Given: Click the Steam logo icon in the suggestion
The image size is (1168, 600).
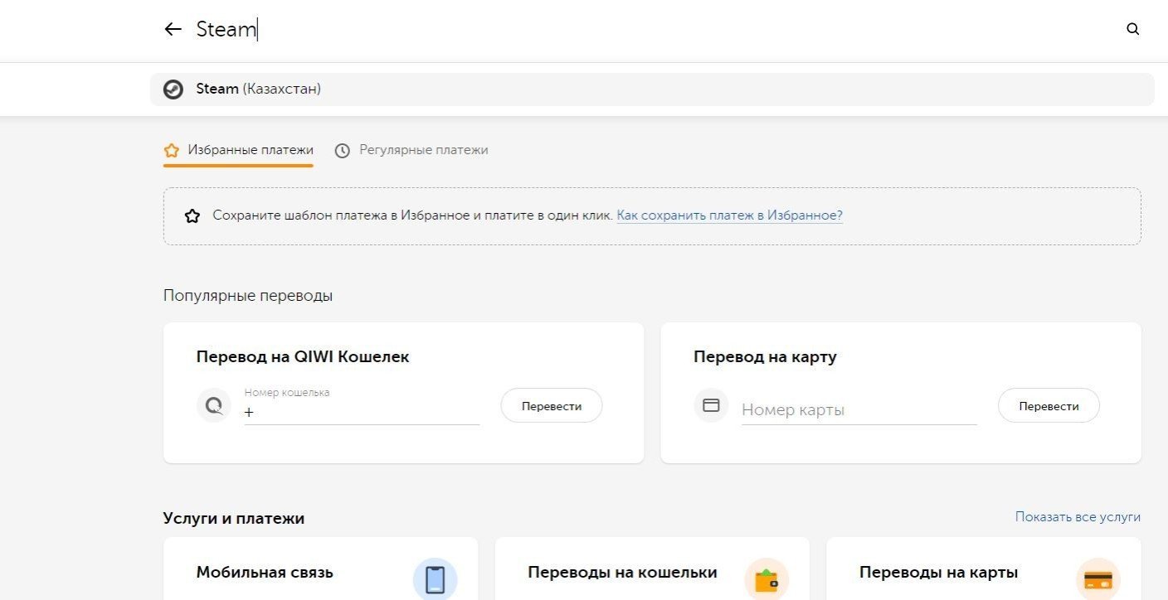Looking at the screenshot, I should [173, 89].
